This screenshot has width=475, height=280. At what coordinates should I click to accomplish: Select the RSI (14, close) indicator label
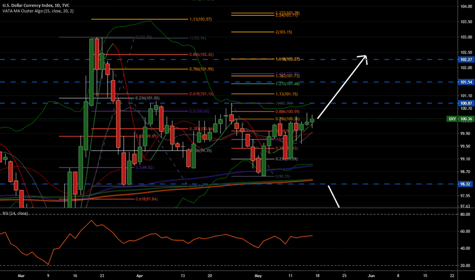[x=15, y=213]
